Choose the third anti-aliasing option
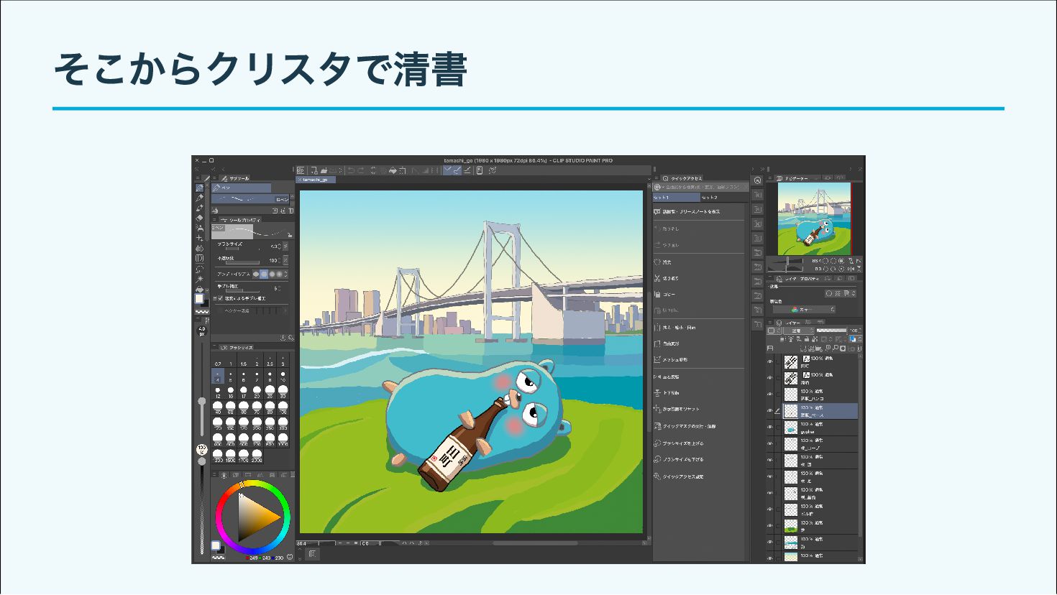The width and height of the screenshot is (1057, 595). (272, 274)
